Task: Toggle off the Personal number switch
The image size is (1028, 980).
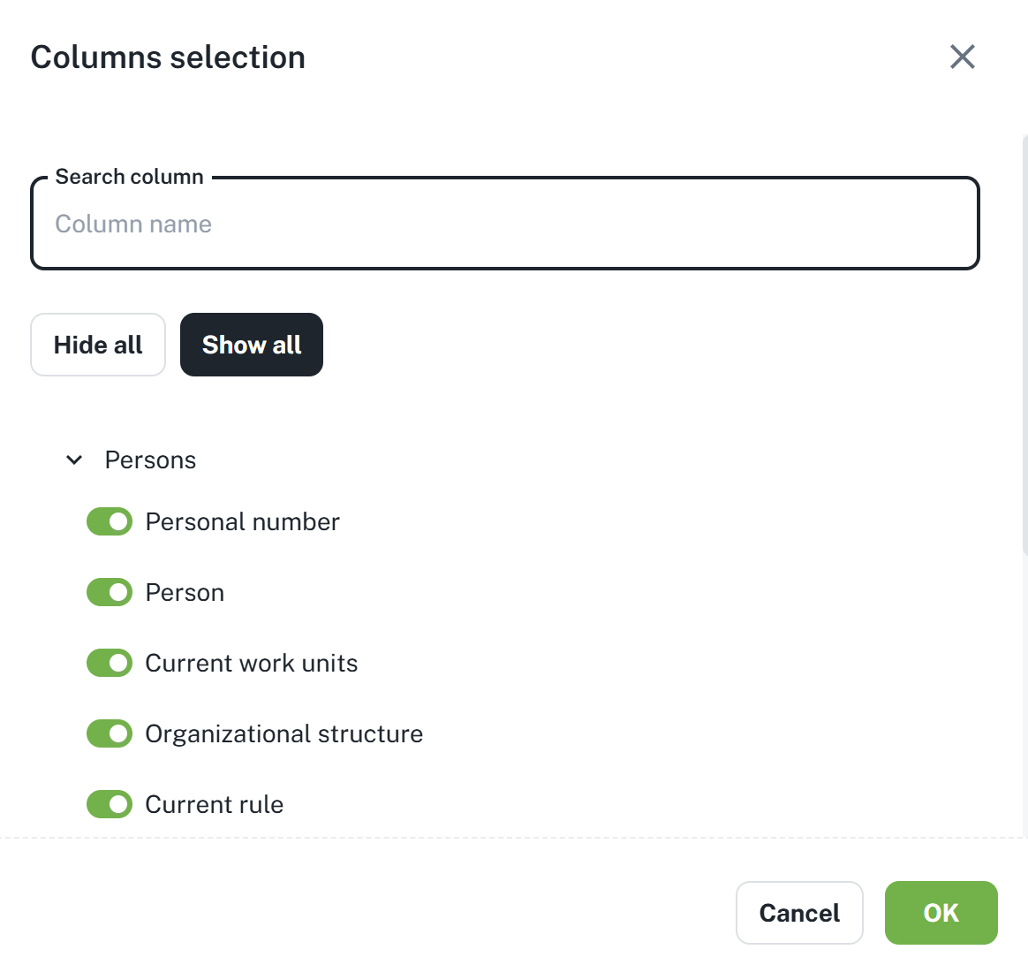Action: coord(110,521)
